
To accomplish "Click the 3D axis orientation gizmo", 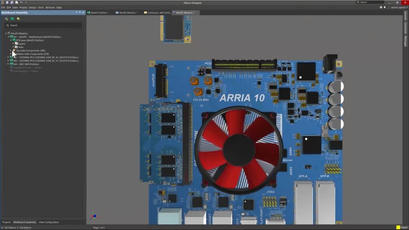I will [x=94, y=216].
